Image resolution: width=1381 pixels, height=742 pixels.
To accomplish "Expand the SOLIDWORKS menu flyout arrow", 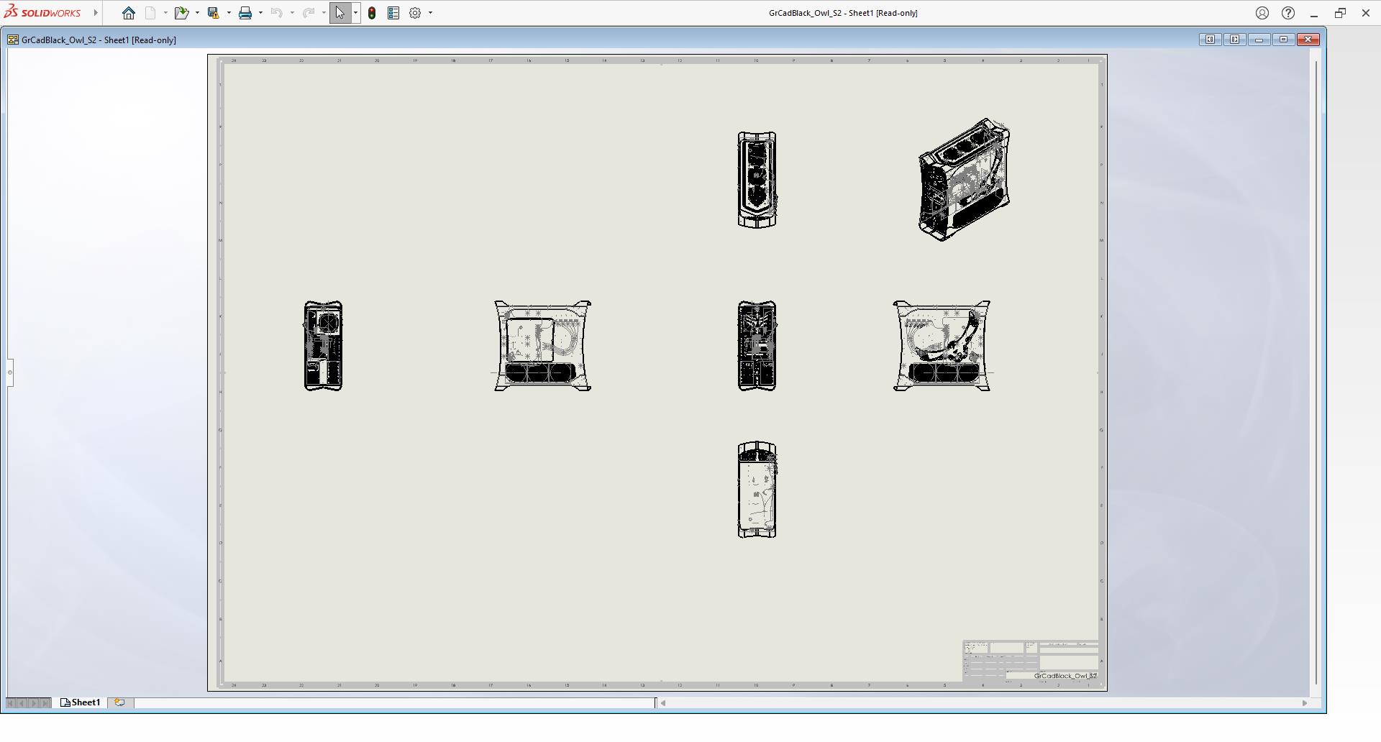I will pyautogui.click(x=96, y=13).
